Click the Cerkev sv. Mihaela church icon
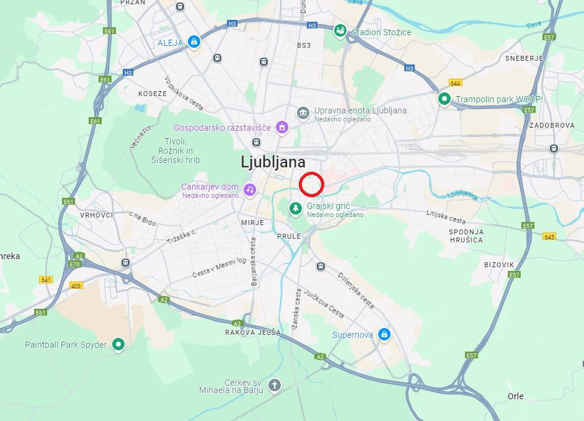 [275, 385]
